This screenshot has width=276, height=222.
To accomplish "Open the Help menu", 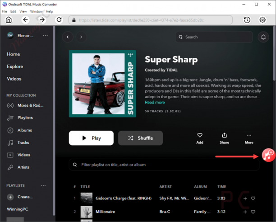I will coord(49,11).
